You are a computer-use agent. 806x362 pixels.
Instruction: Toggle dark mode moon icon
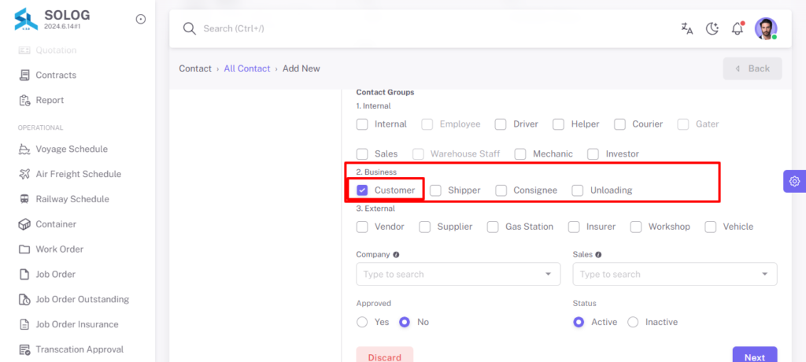(712, 28)
